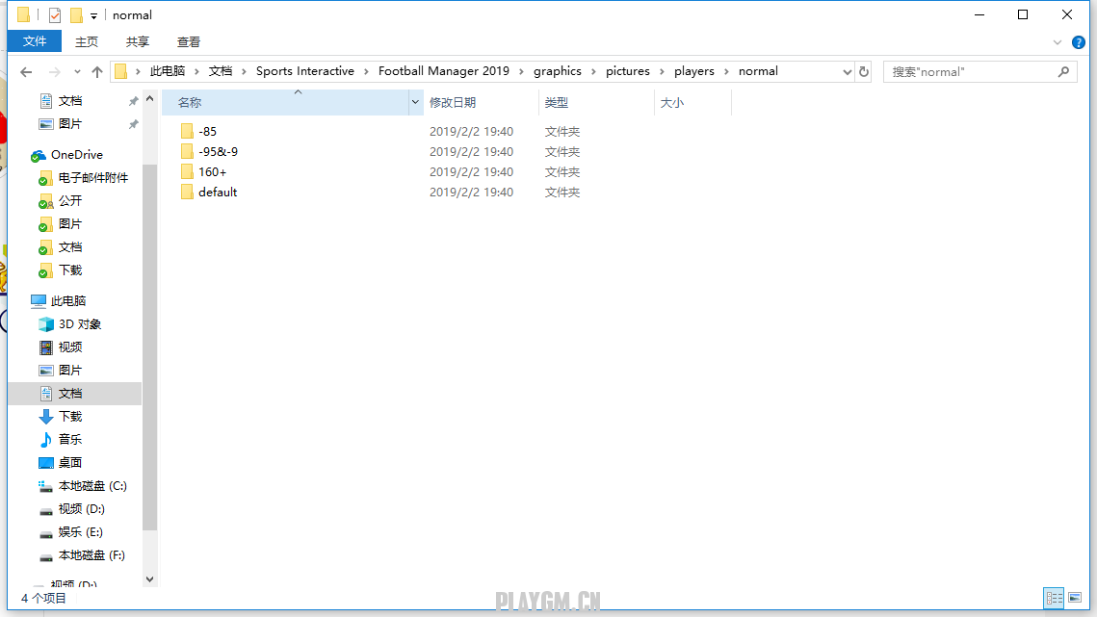Viewport: 1097px width, 617px height.
Task: Expand the ribbon with chevron arrow
Action: (x=1058, y=42)
